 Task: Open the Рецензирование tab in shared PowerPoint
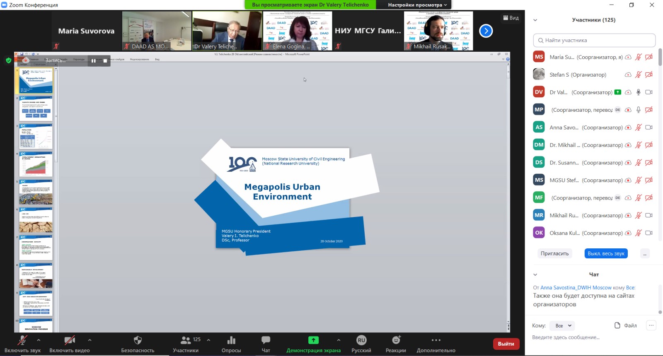(140, 59)
